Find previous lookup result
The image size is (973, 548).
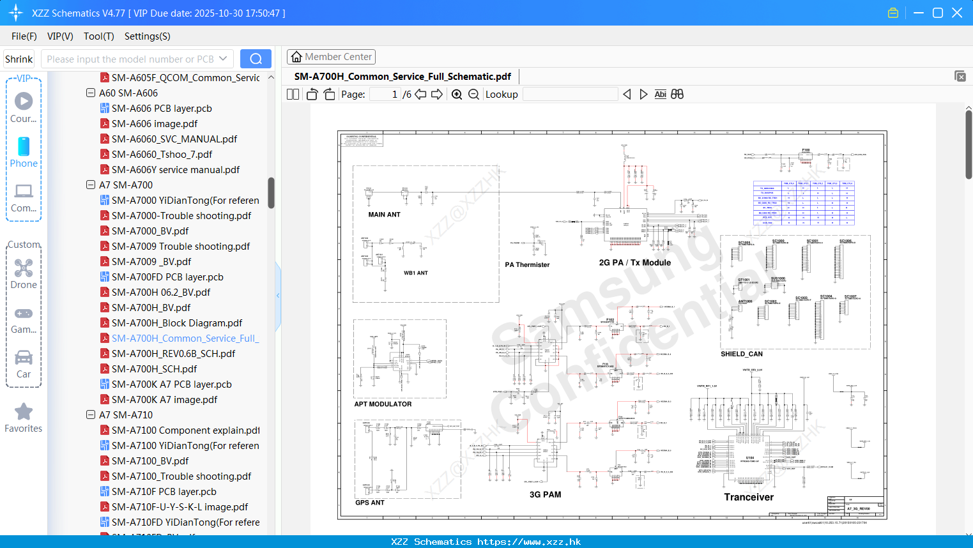627,94
